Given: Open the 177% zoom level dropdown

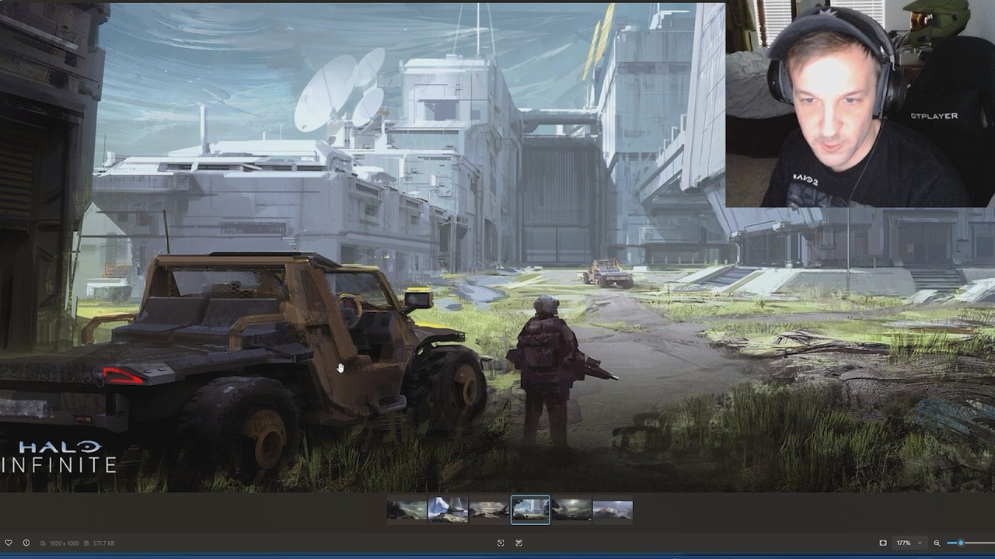Looking at the screenshot, I should coord(909,543).
